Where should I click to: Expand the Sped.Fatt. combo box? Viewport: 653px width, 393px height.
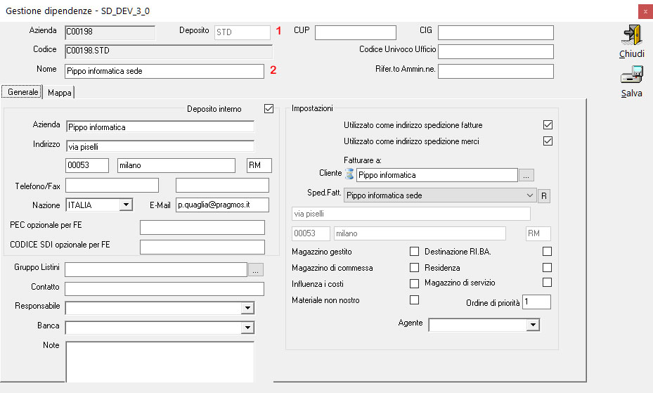529,195
